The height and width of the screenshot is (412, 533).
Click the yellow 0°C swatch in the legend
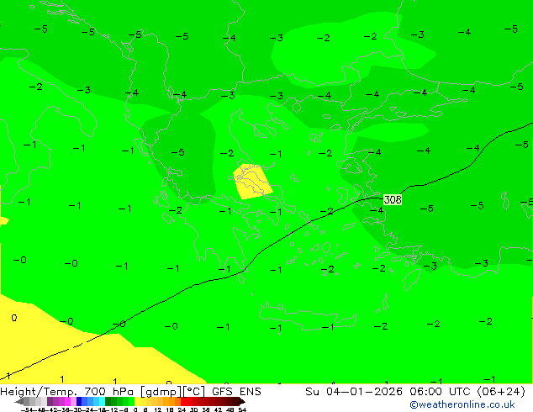click(137, 401)
